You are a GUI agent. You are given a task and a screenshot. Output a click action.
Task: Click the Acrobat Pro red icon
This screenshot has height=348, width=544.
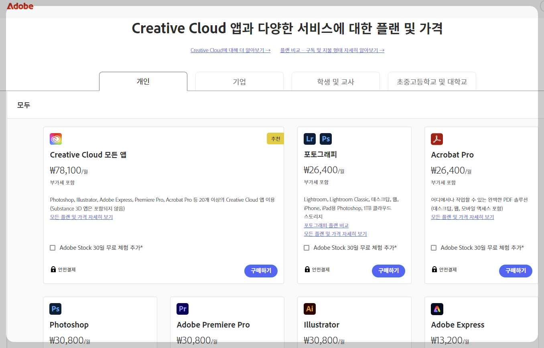(437, 139)
